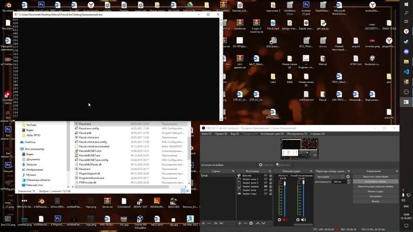
Task: Open the Инструменты menu in OBS
Action: pos(297,133)
